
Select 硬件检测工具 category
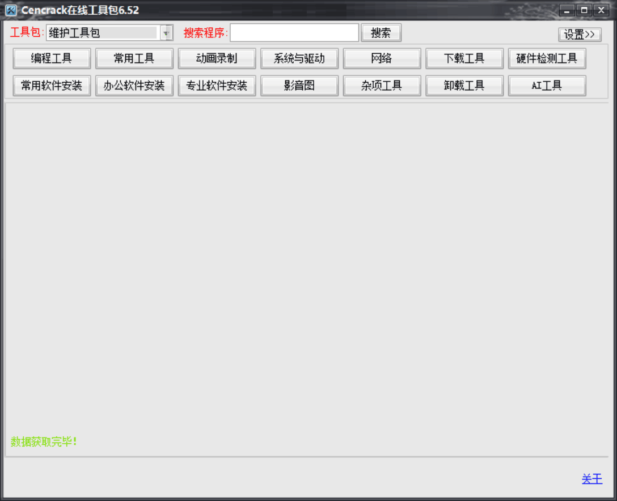click(x=547, y=58)
